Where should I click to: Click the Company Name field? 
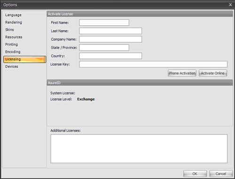[x=110, y=39]
